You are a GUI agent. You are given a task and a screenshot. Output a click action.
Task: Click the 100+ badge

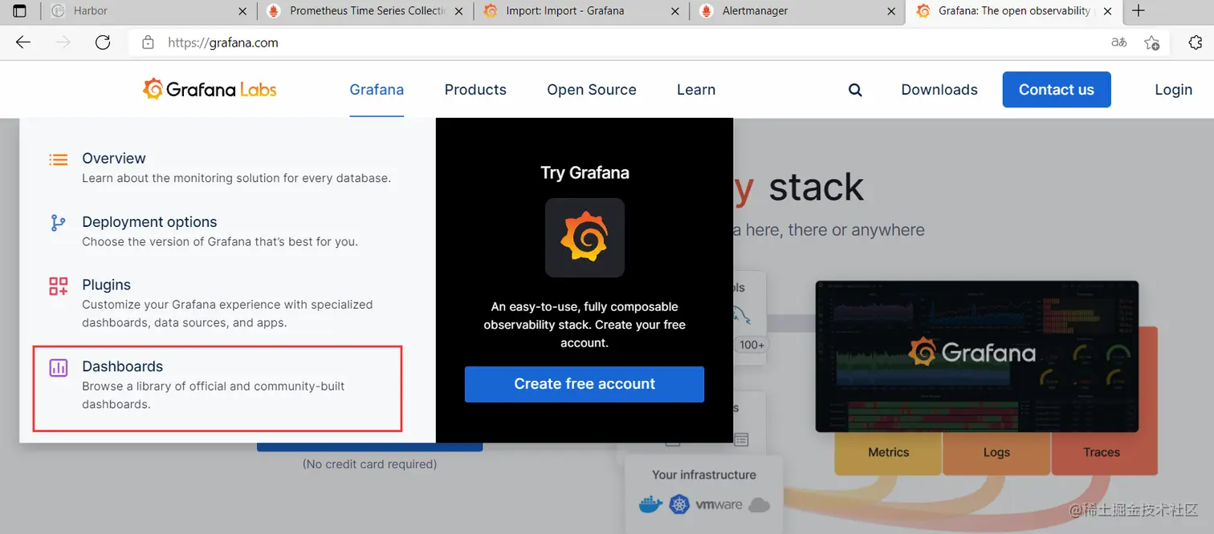point(752,345)
